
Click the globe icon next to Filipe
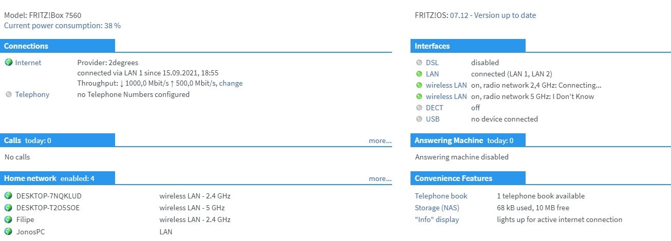[x=8, y=219]
